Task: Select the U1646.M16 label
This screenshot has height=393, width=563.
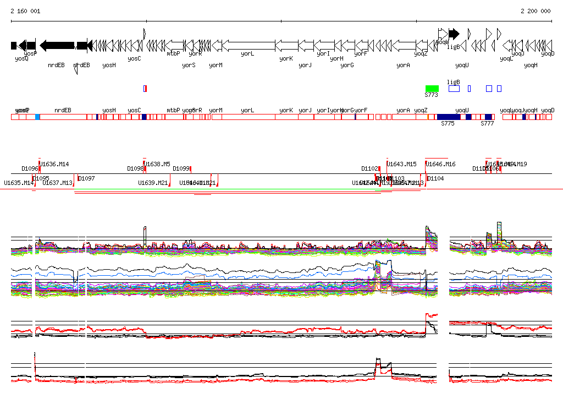Action: (440, 164)
